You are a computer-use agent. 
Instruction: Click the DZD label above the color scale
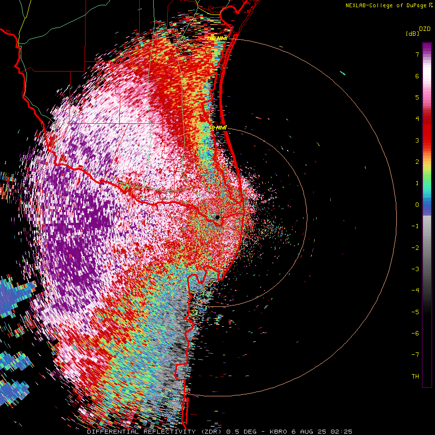coord(424,29)
